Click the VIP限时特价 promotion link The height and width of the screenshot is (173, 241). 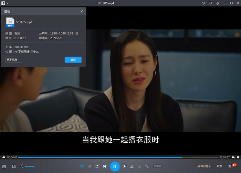click(x=204, y=166)
